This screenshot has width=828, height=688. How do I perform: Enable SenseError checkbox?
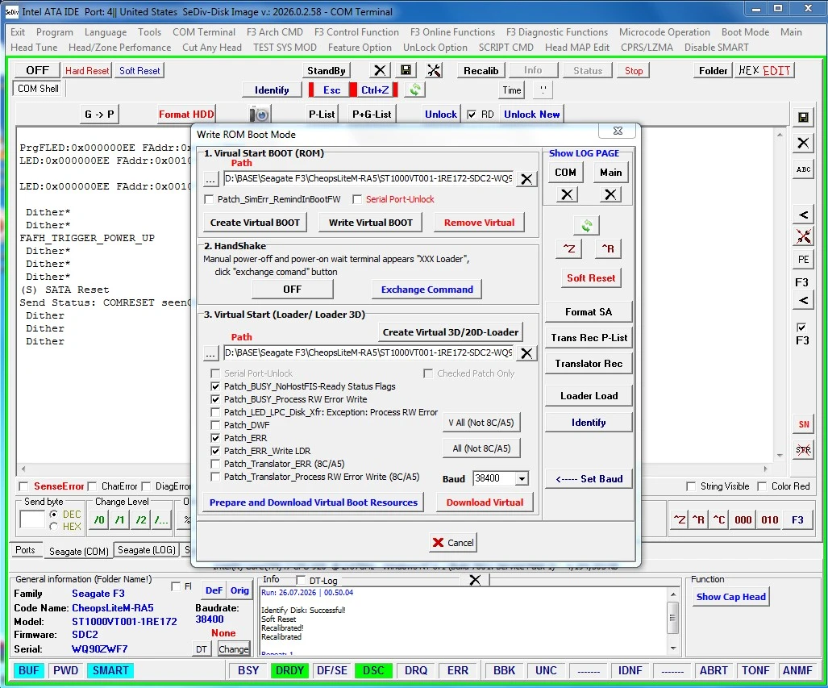tap(23, 486)
